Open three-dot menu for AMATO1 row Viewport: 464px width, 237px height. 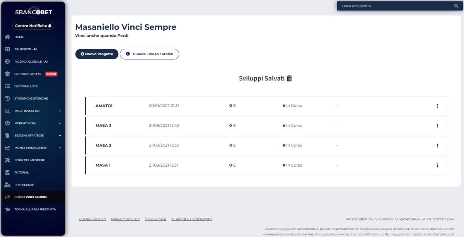point(437,106)
